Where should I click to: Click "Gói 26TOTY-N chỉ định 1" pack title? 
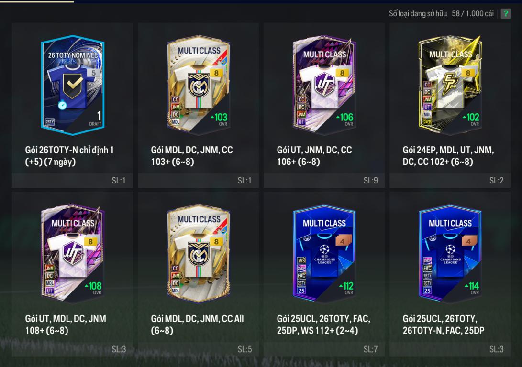point(69,150)
